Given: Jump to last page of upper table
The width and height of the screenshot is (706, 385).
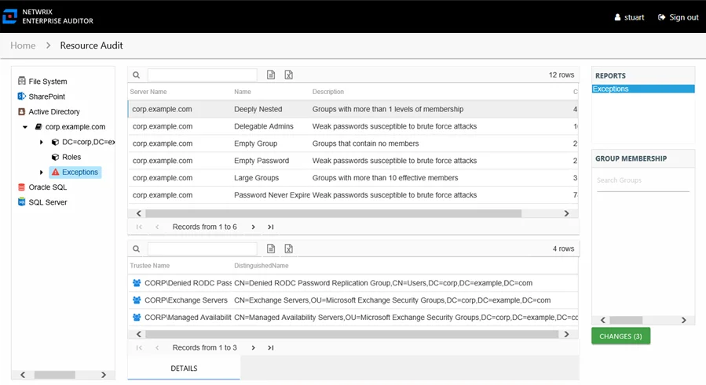Looking at the screenshot, I should coord(271,227).
